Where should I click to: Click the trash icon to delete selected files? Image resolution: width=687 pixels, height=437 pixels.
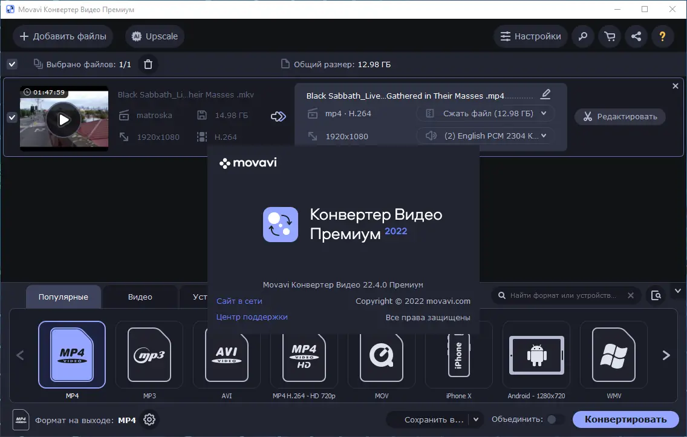[x=148, y=64]
